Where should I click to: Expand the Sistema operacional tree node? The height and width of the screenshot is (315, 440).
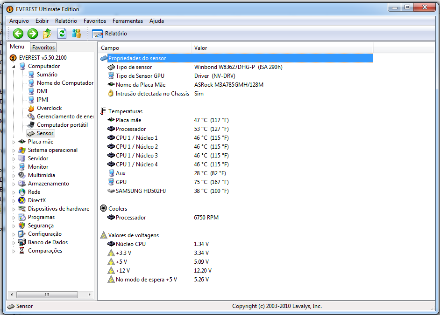tap(14, 151)
